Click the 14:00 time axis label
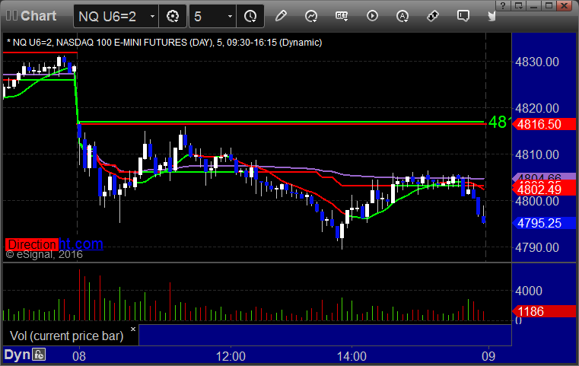 tap(352, 356)
